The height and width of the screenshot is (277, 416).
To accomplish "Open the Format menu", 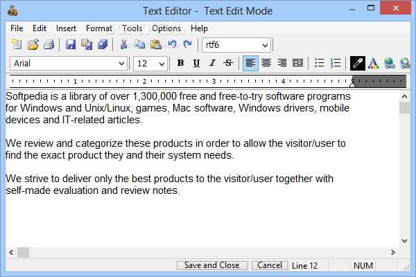I will [99, 28].
